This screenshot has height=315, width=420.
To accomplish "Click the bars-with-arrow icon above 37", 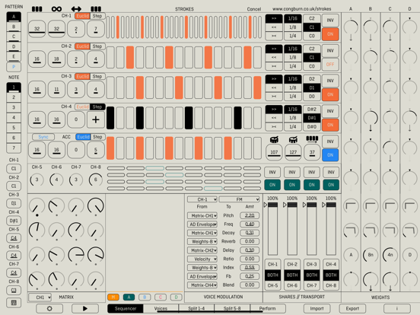I will coord(312,139).
